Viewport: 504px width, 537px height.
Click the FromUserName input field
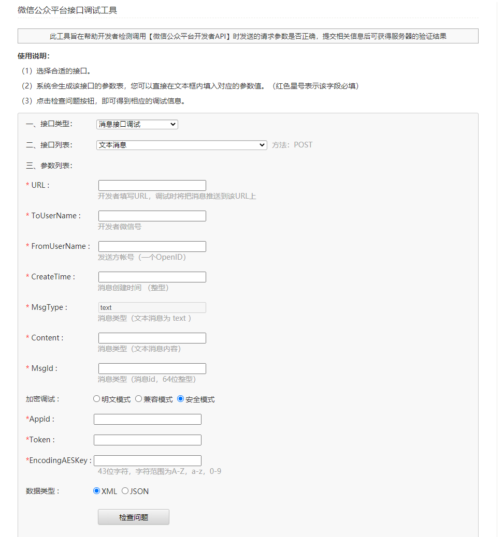[x=152, y=246]
